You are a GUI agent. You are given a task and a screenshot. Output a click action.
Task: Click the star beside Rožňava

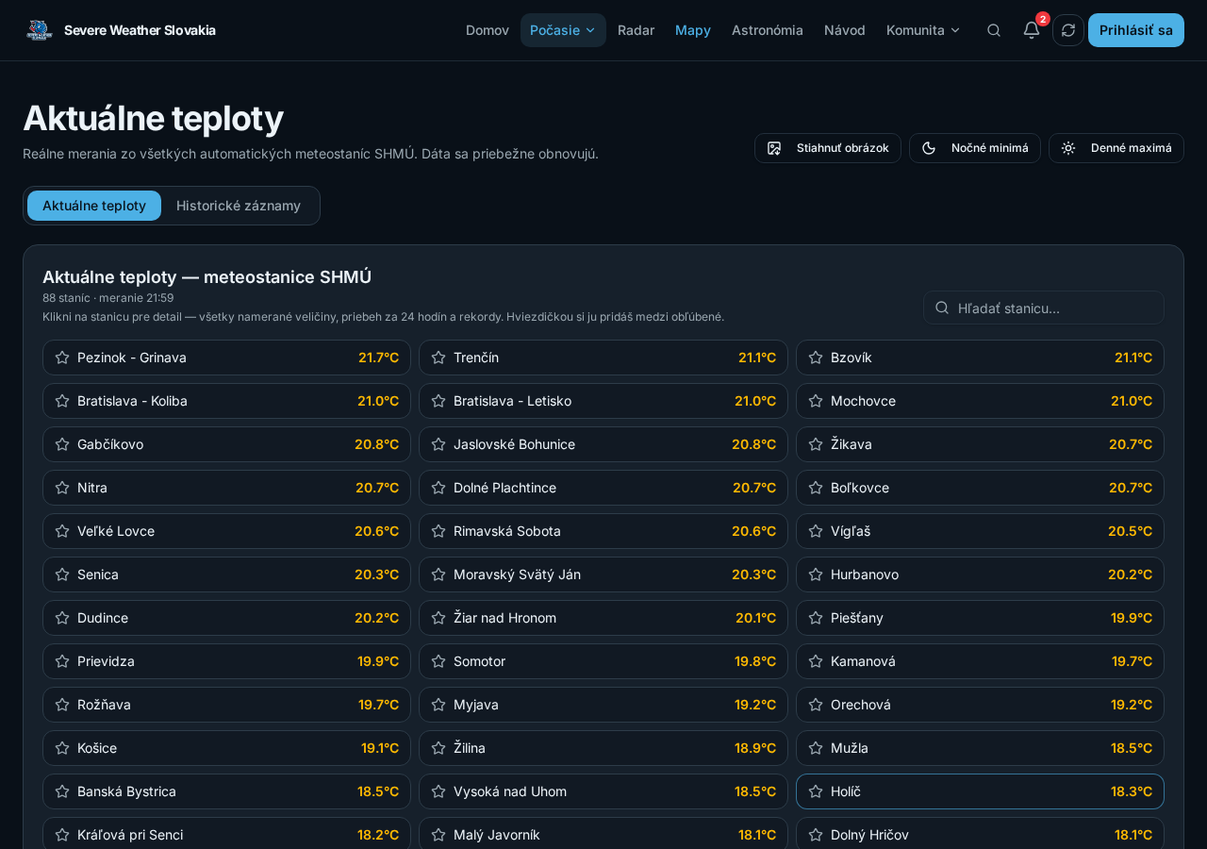[x=62, y=705]
